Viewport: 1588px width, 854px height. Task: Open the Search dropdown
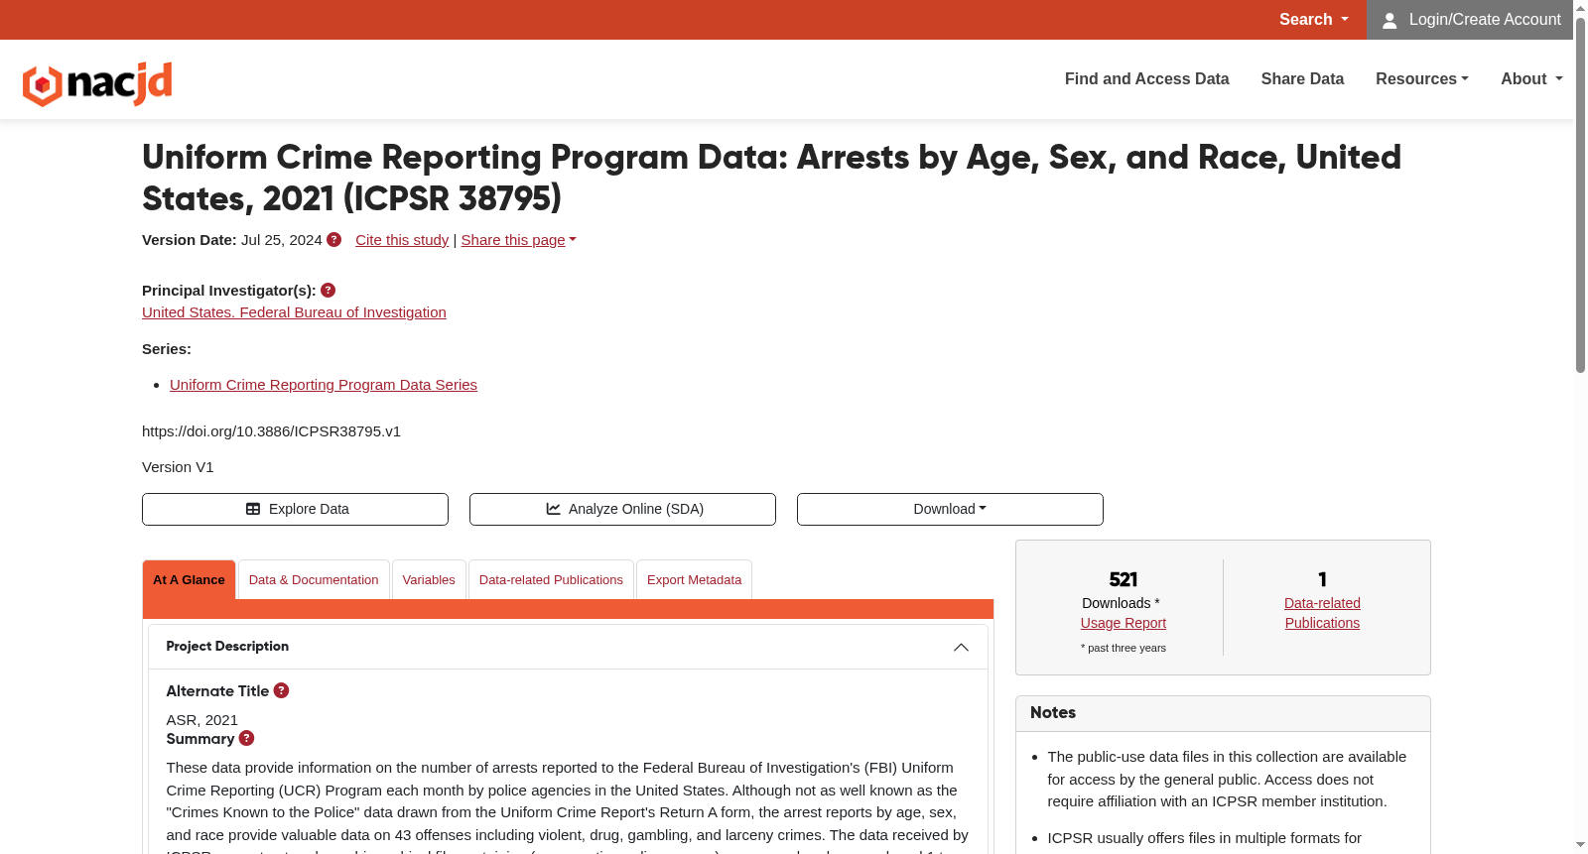[1313, 20]
